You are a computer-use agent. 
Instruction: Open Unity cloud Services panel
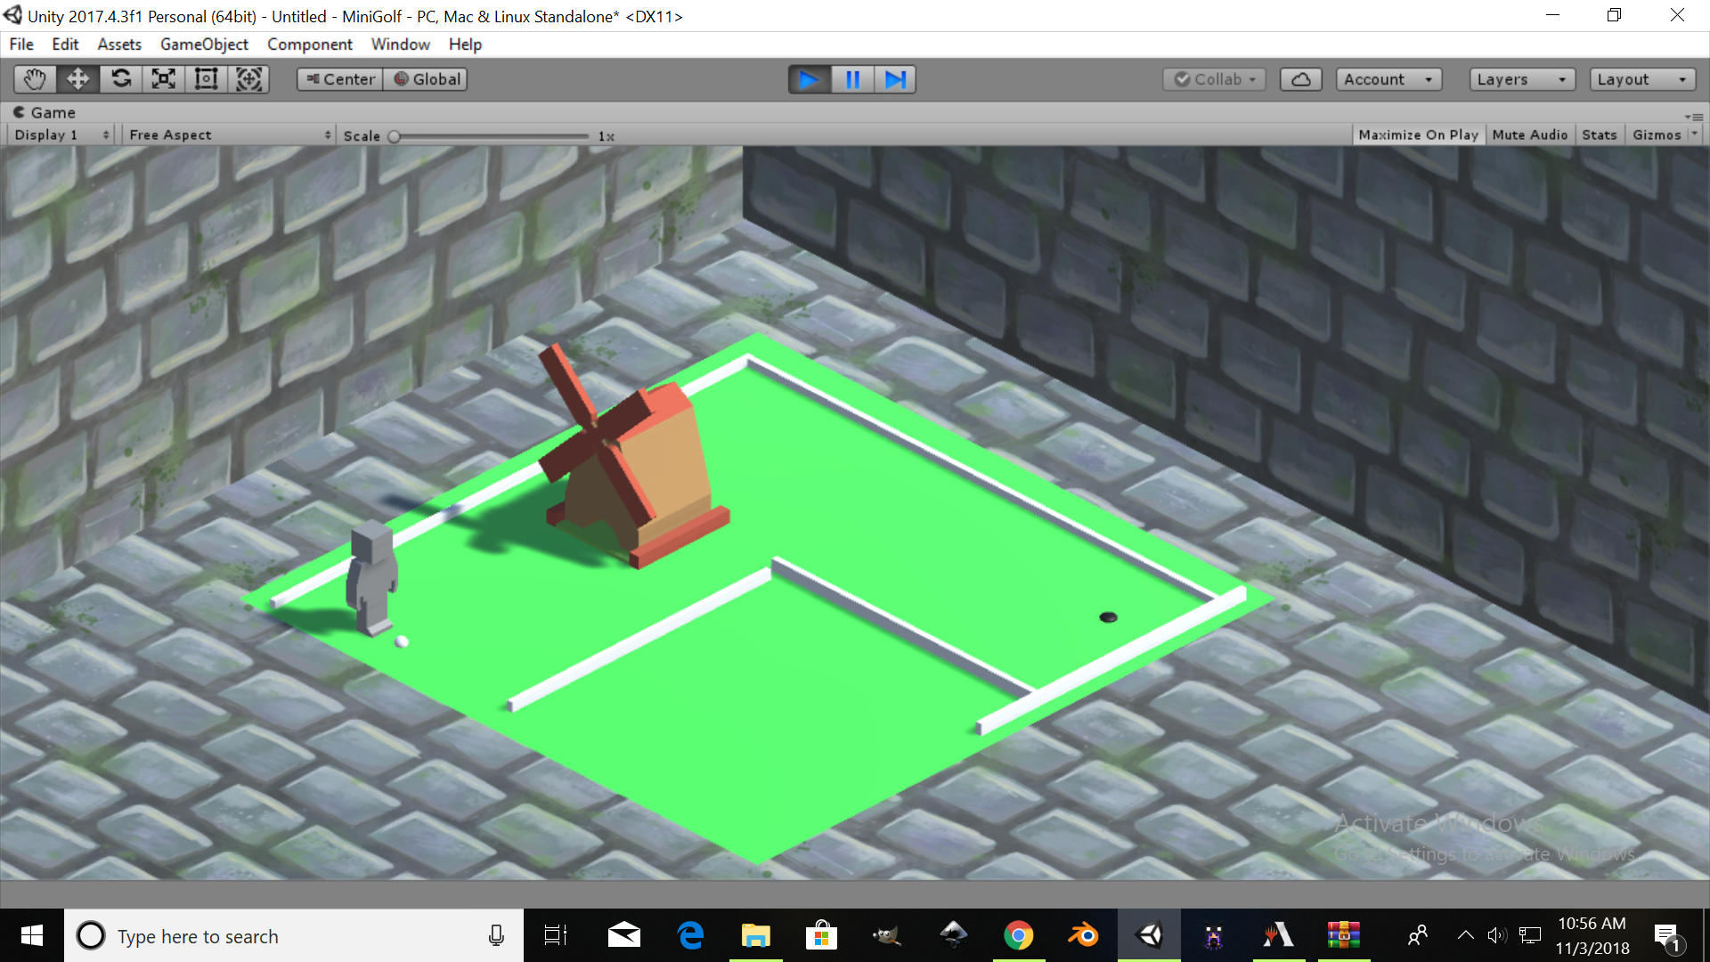point(1301,79)
